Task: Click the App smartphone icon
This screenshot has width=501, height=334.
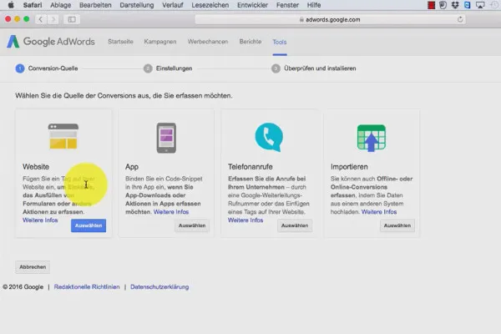Action: (x=166, y=138)
